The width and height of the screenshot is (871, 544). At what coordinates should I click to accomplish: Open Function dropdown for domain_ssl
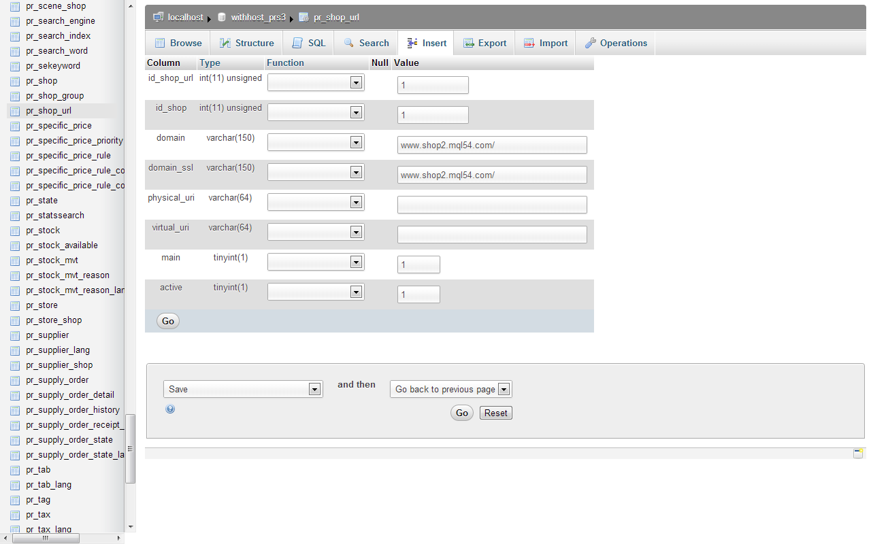click(316, 172)
